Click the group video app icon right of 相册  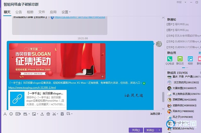[x=199, y=59]
